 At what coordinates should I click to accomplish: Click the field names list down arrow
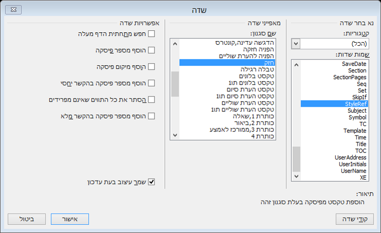point(295,178)
